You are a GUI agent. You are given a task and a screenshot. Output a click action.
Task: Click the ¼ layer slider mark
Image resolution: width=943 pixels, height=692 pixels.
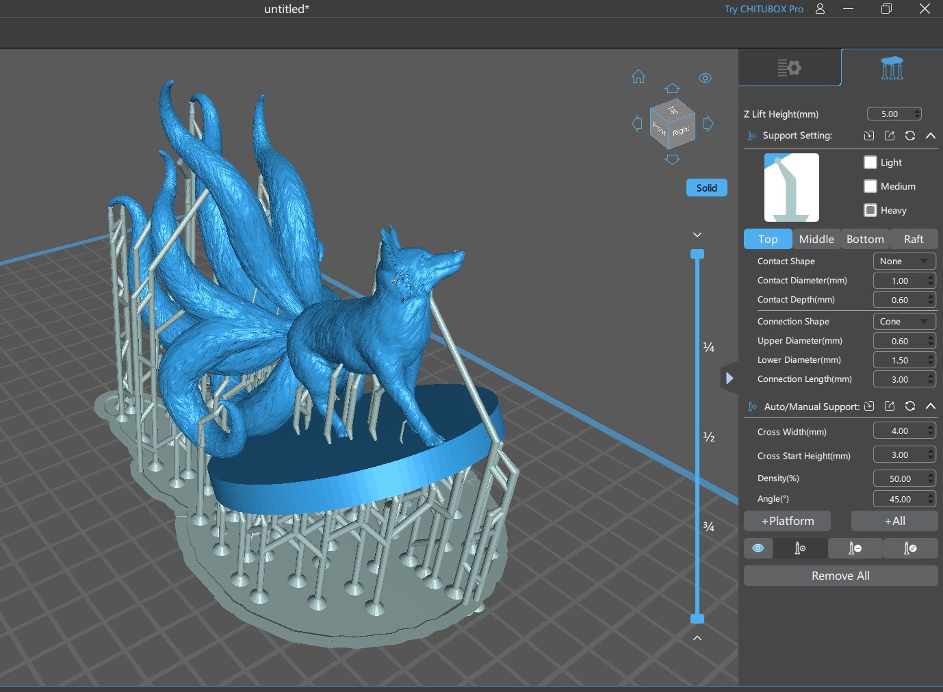click(x=709, y=347)
